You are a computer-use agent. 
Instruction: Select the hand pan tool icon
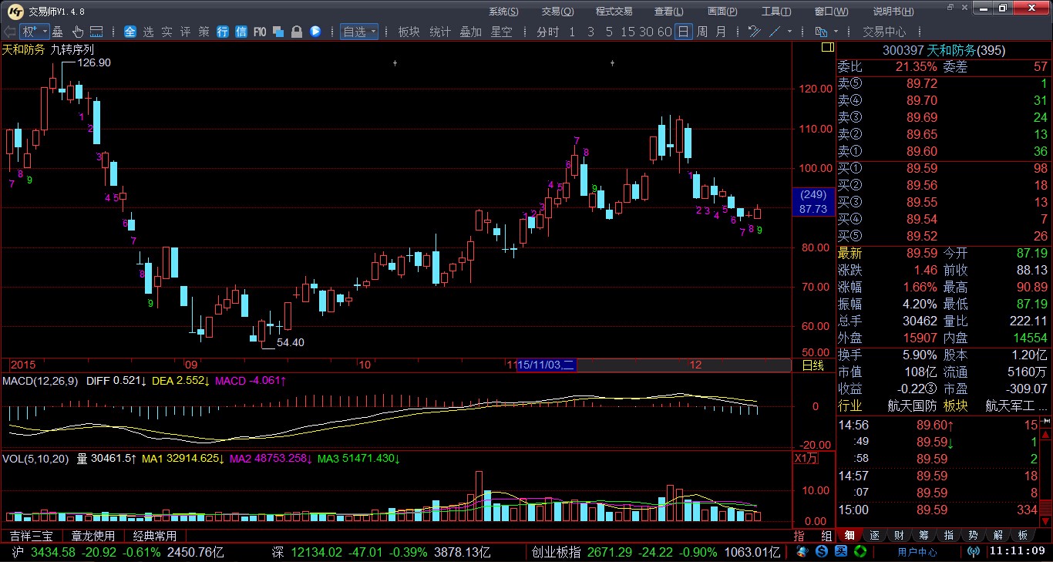tap(78, 32)
